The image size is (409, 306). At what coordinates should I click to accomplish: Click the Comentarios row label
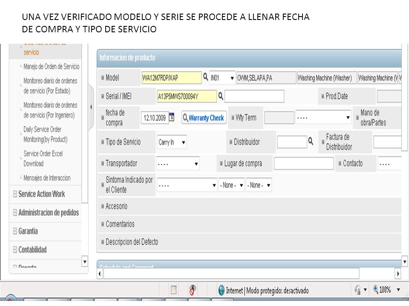[x=120, y=224]
